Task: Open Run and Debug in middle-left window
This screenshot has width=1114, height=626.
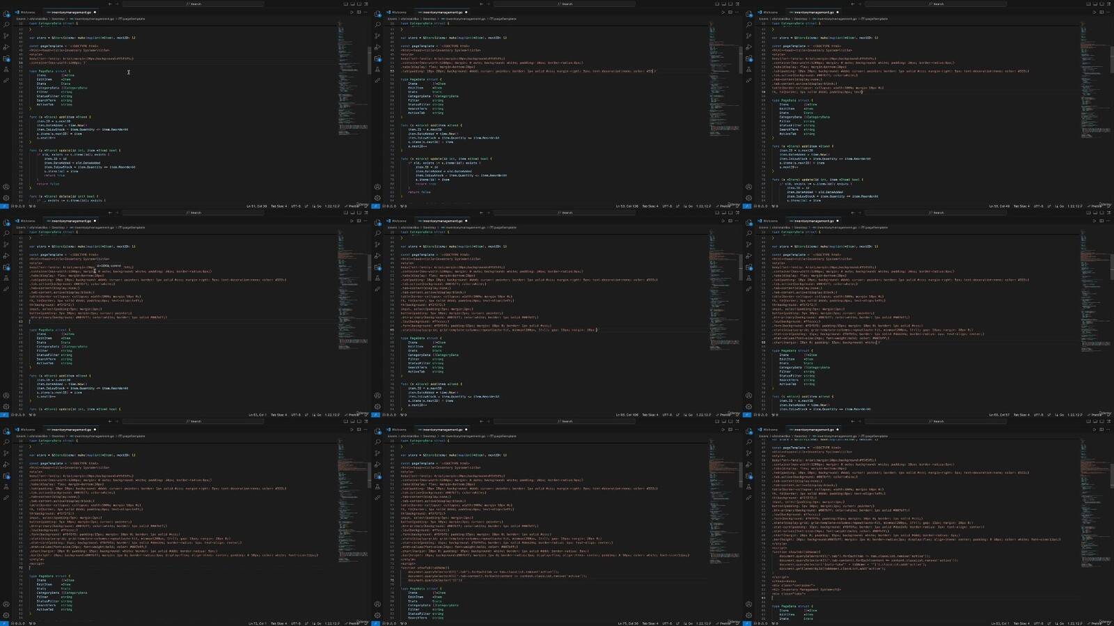Action: 6,256
